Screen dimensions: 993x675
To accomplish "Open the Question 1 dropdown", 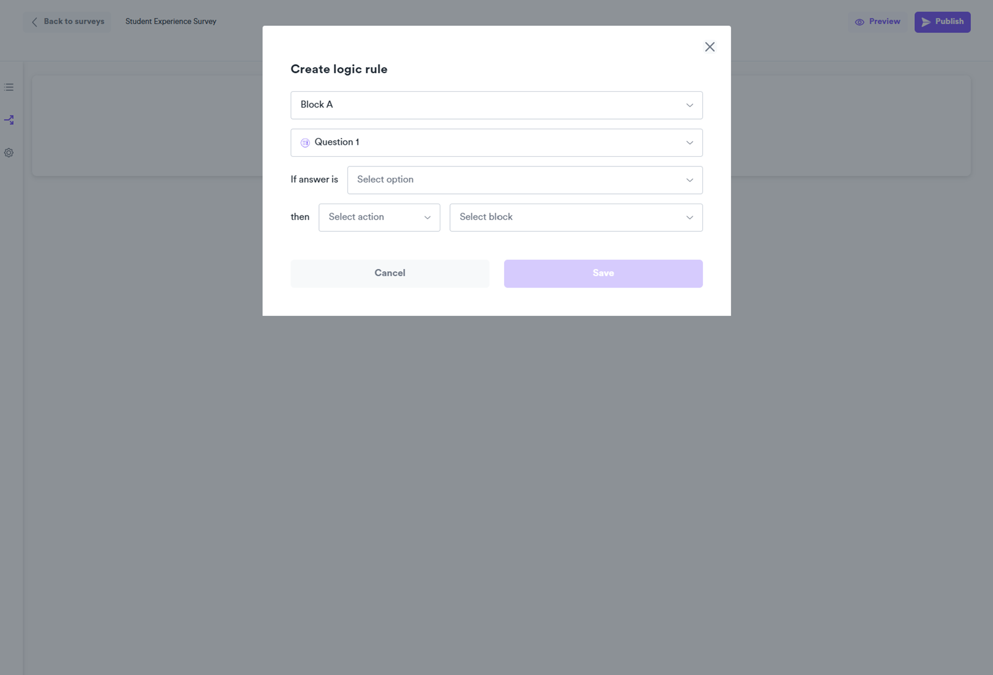I will (x=496, y=143).
